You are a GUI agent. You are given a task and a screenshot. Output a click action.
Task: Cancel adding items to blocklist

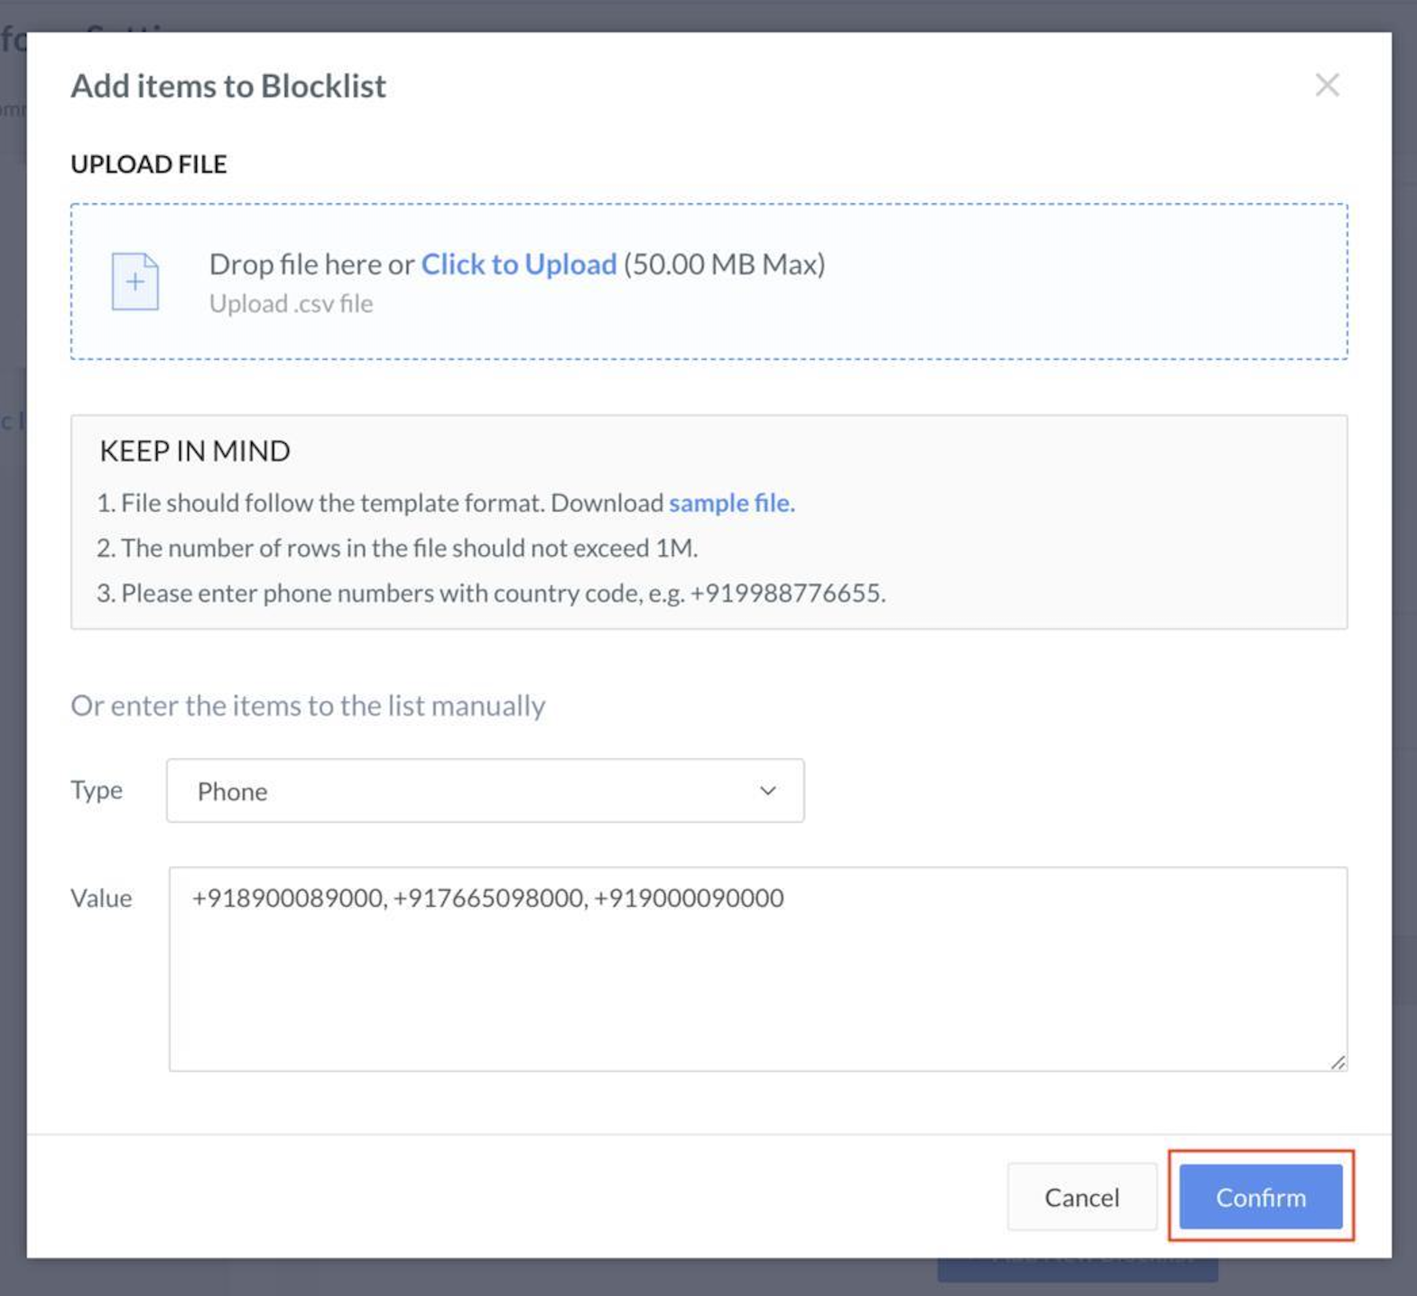1082,1197
